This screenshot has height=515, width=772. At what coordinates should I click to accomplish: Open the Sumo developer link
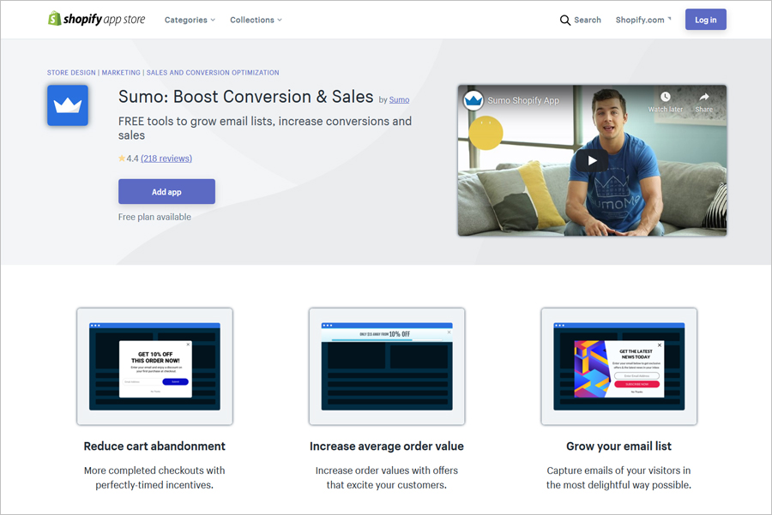click(399, 100)
